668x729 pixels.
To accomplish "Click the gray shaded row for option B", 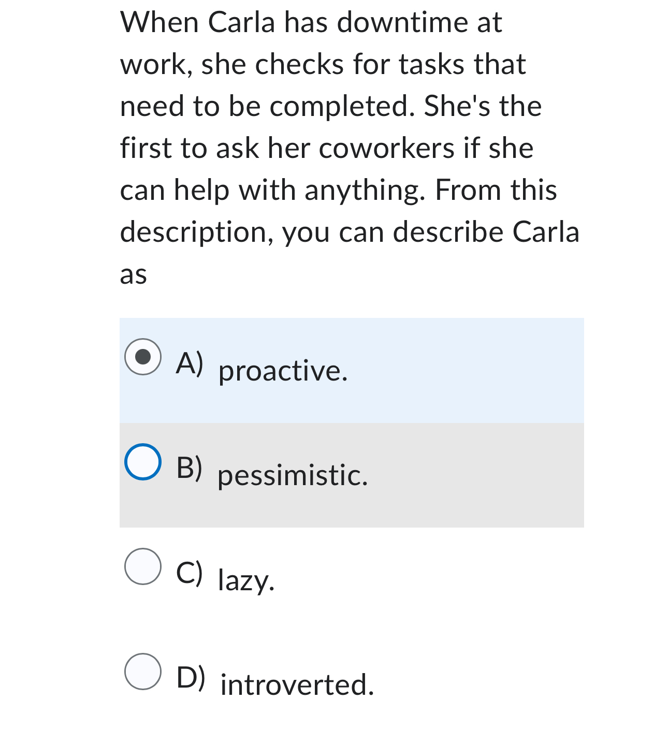I will coord(352,474).
